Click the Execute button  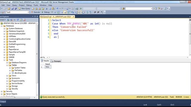click(36, 12)
